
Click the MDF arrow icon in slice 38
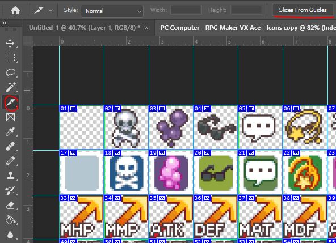click(305, 216)
